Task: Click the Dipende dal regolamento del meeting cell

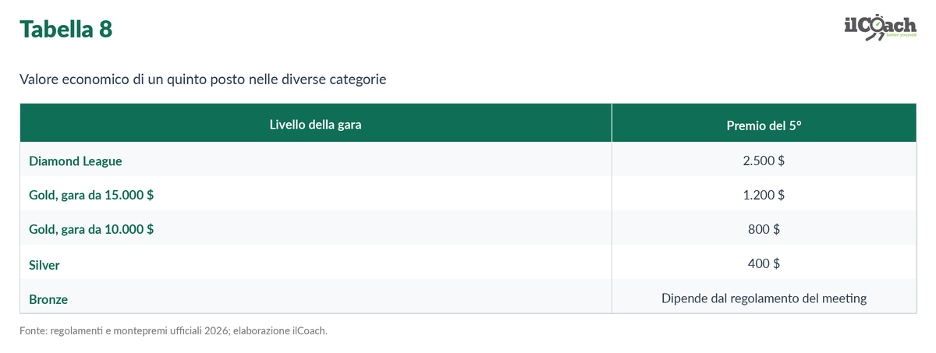Action: pyautogui.click(x=764, y=298)
